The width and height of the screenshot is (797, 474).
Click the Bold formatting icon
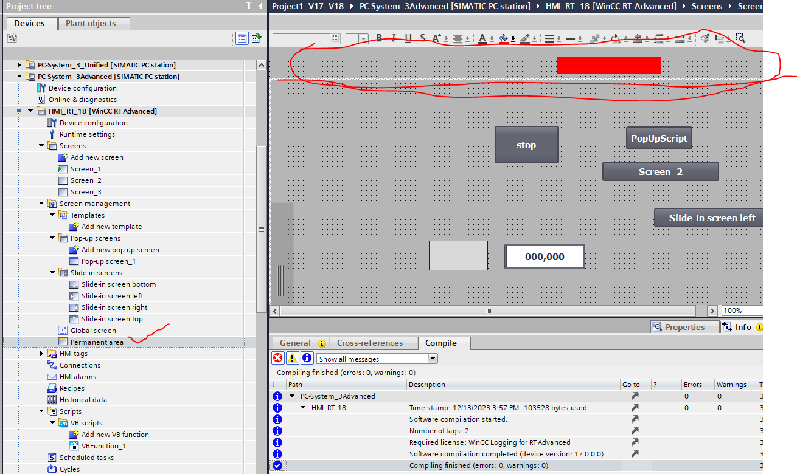click(x=379, y=38)
